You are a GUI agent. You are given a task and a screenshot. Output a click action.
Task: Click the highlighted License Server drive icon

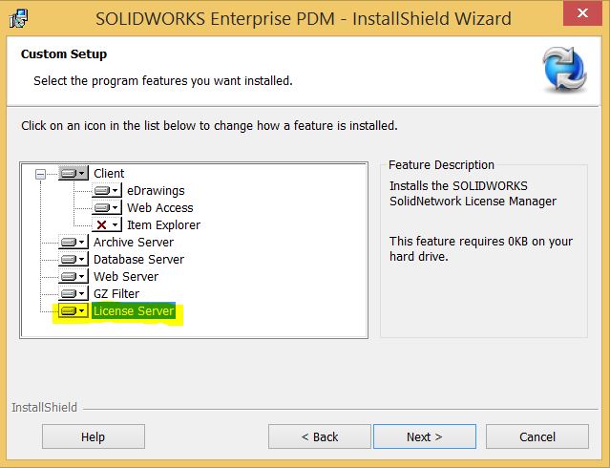coord(74,311)
